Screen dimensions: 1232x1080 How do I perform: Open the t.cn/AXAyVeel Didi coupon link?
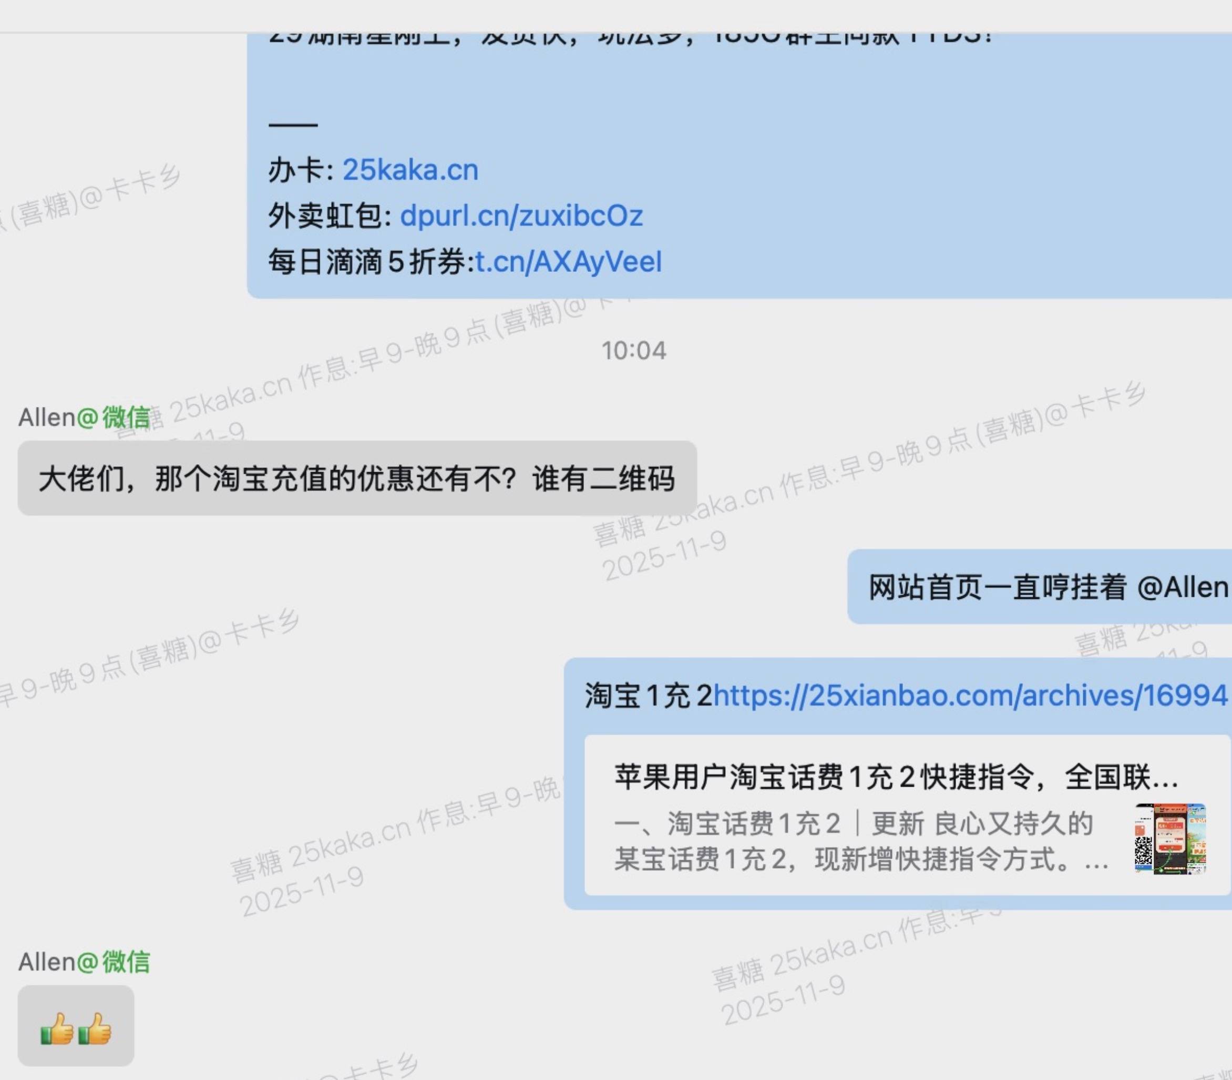tap(568, 261)
